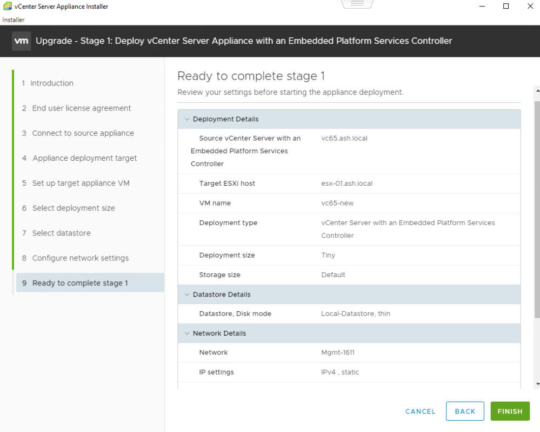Collapse the Network Details section
540x432 pixels.
coord(187,333)
